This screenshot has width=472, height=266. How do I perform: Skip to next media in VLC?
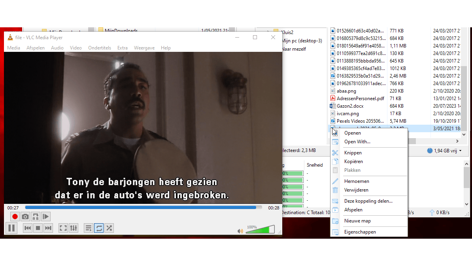48,228
